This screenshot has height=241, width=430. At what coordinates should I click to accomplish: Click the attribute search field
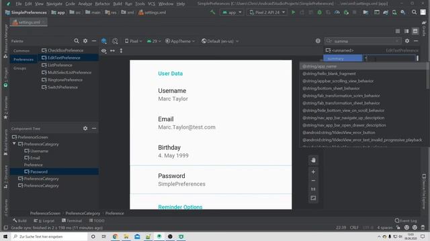coord(363,41)
